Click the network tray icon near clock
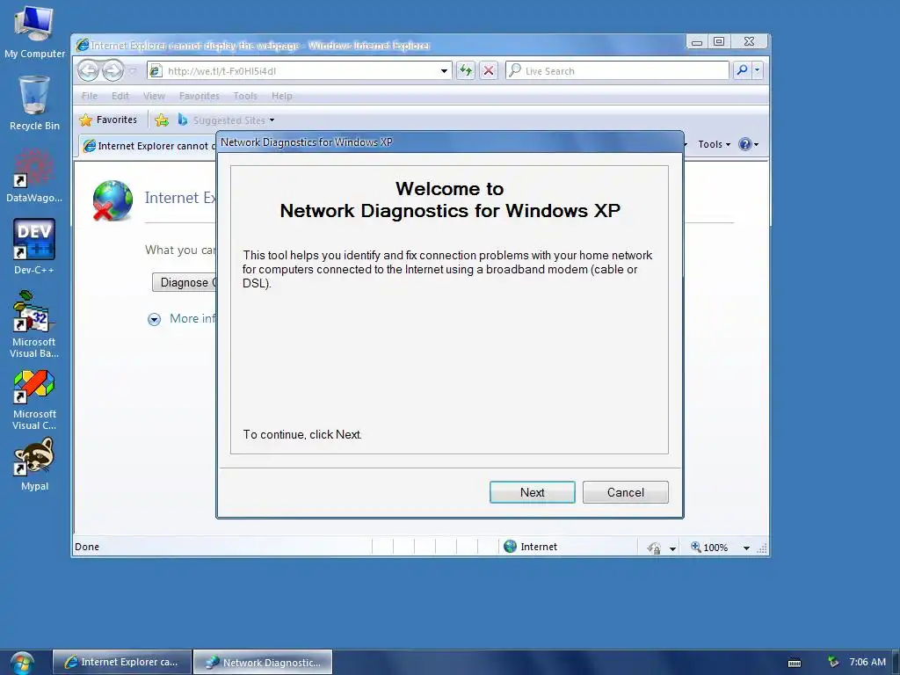The height and width of the screenshot is (675, 900). point(833,662)
